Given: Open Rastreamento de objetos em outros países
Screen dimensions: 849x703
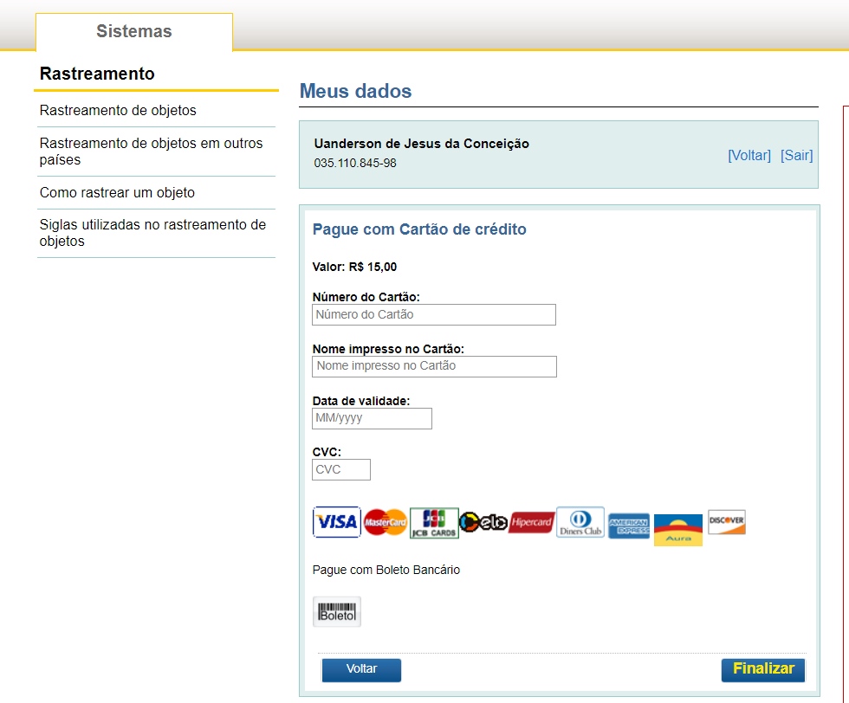Looking at the screenshot, I should point(151,152).
